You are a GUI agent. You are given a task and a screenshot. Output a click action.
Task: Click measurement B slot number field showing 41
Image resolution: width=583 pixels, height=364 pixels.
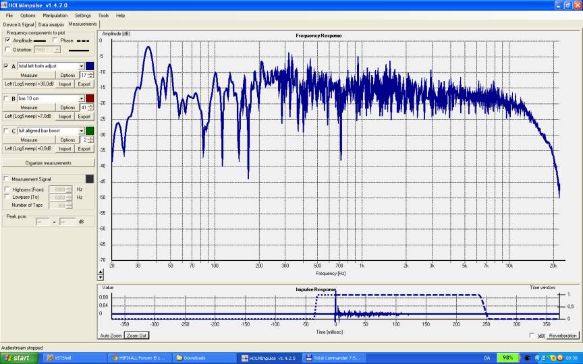[84, 107]
